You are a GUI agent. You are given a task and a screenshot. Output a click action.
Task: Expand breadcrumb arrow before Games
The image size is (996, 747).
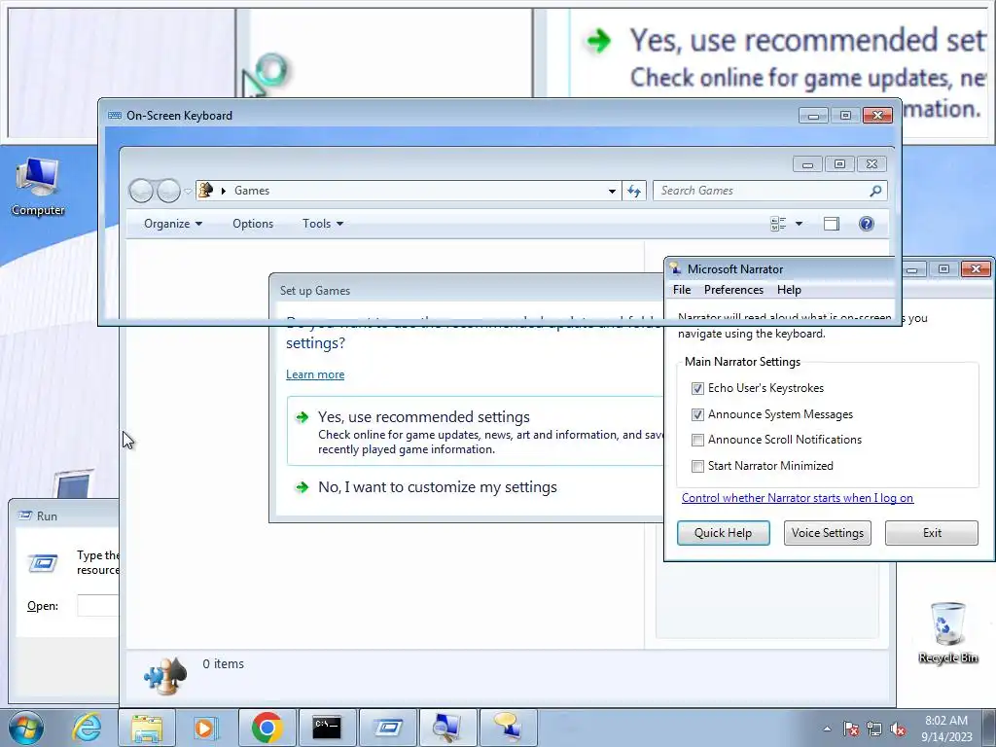[224, 191]
